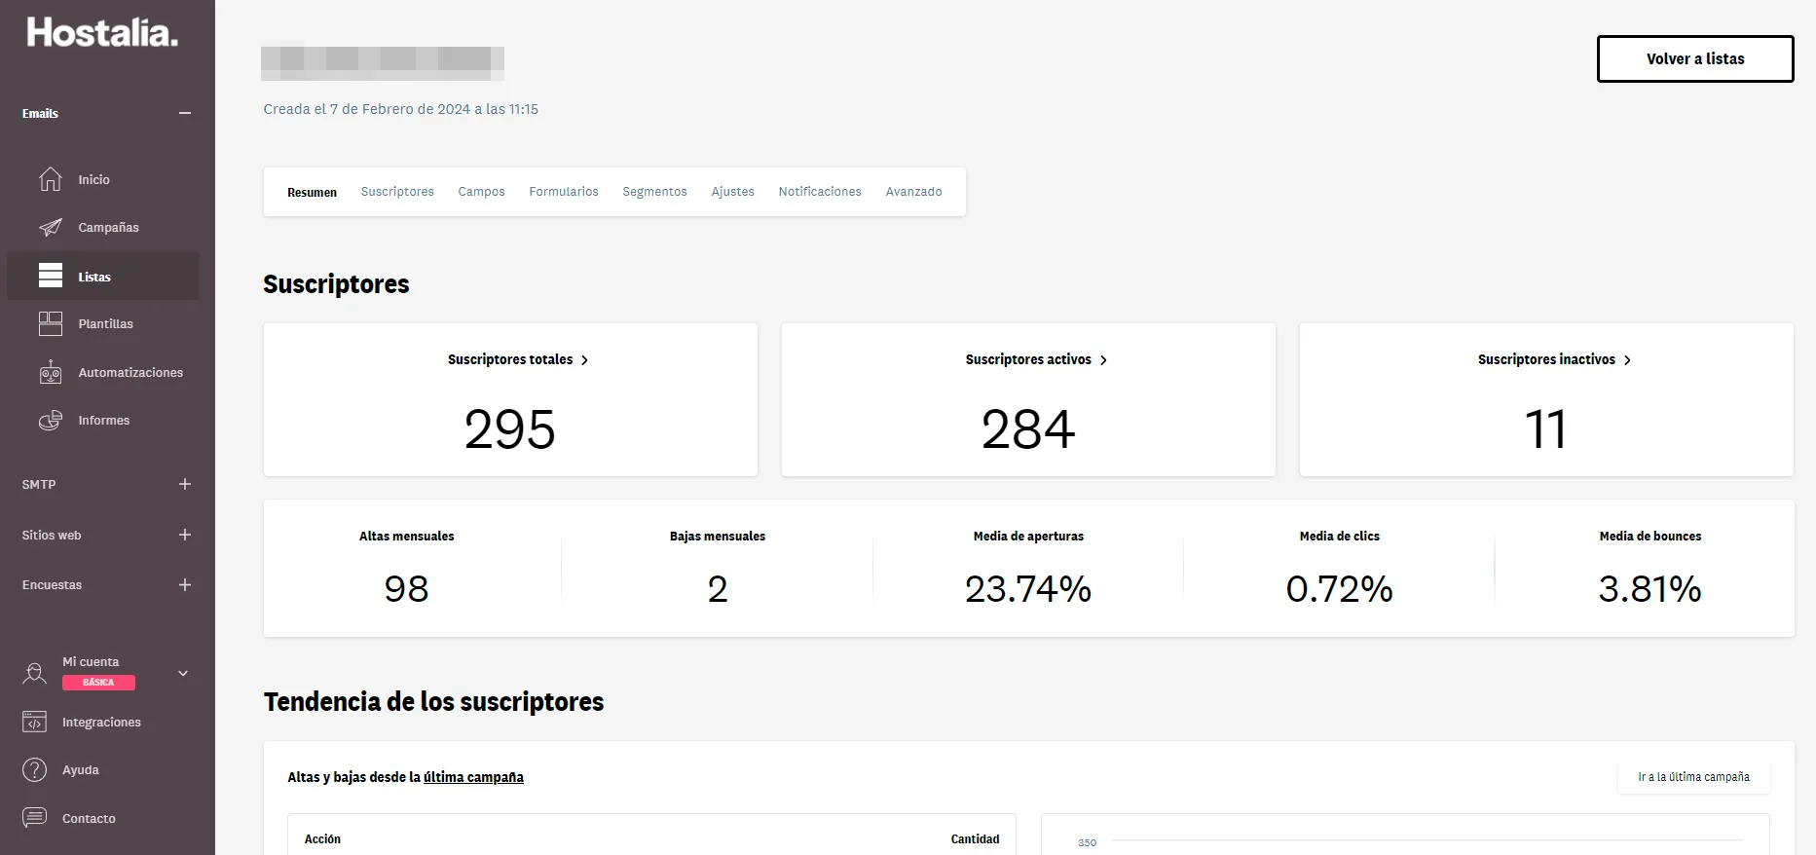The image size is (1816, 855).
Task: Click the chevron next to Suscriptores activos
Action: 1103,360
